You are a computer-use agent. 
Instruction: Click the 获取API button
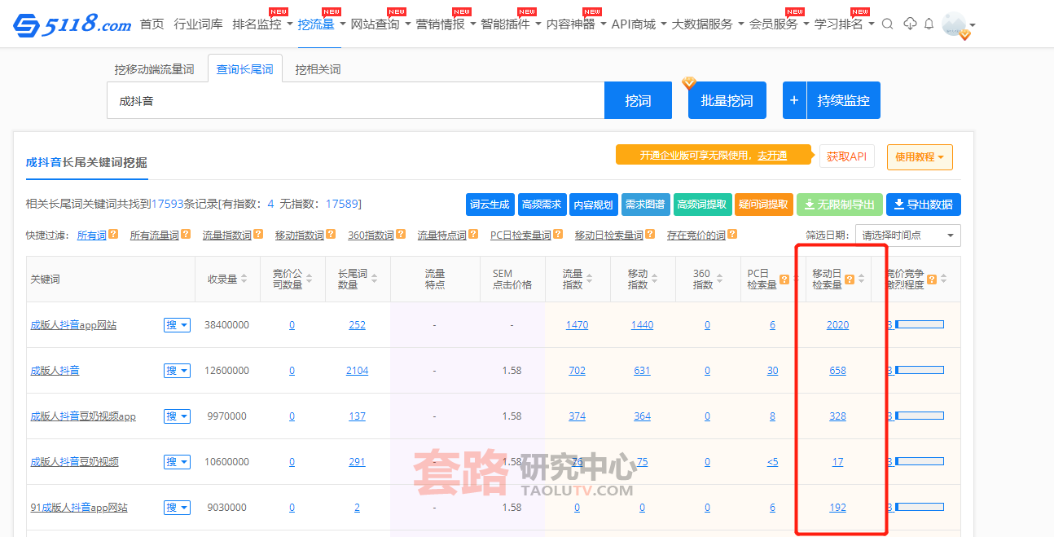click(847, 156)
